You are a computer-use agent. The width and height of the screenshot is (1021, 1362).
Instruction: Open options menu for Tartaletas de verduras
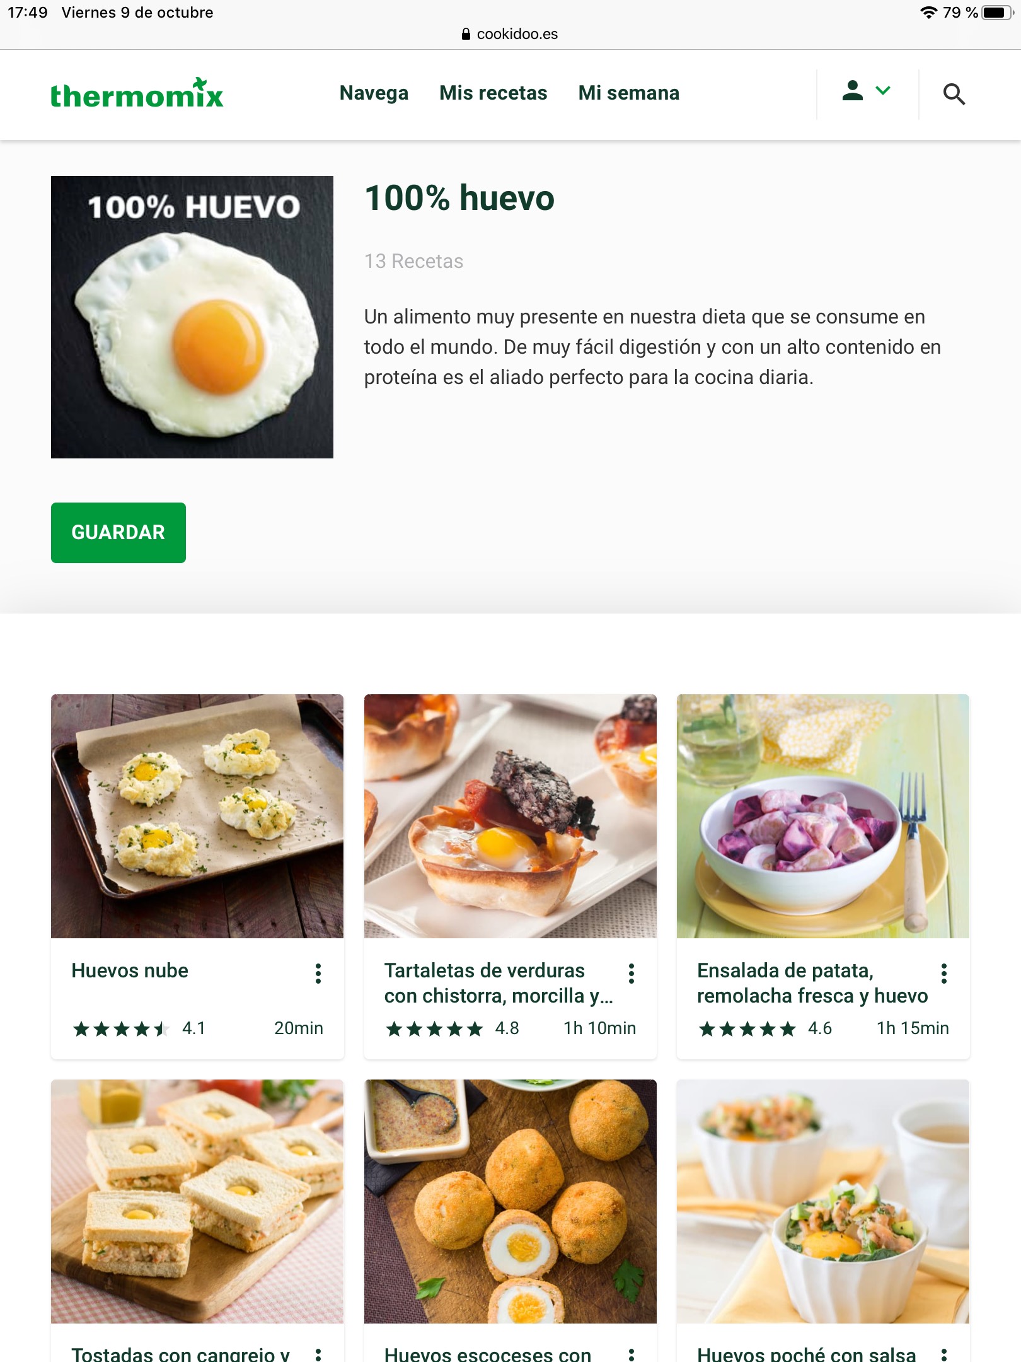pos(631,974)
